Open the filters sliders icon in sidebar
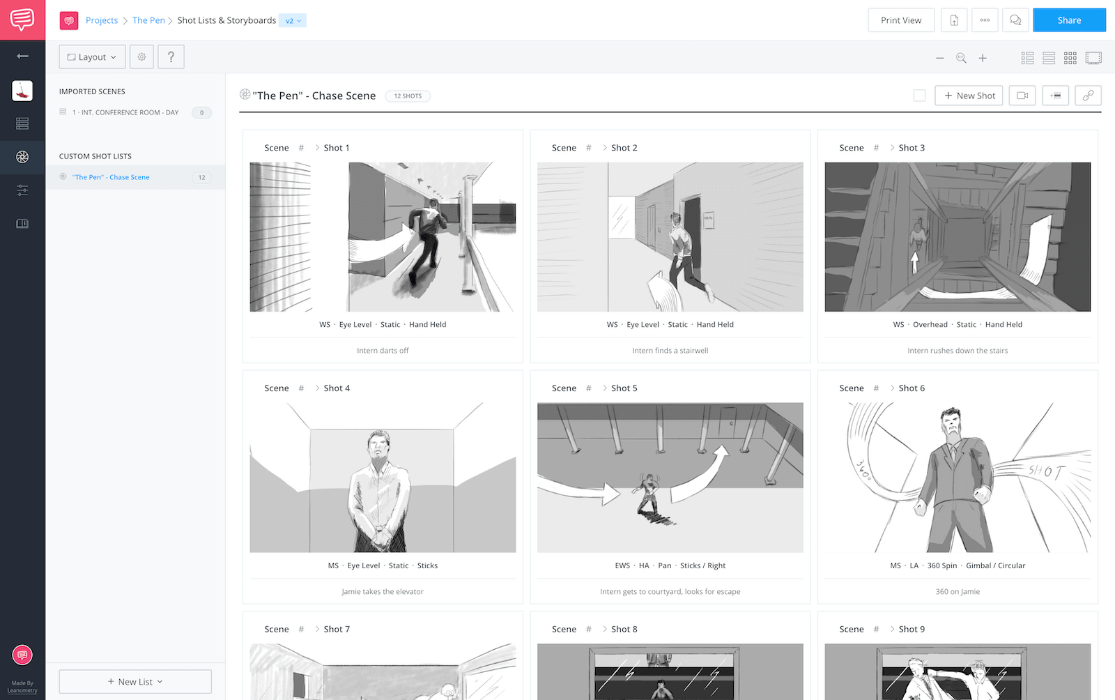 (23, 190)
